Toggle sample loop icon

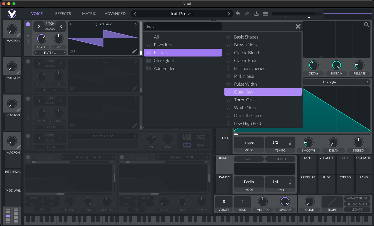point(187,145)
